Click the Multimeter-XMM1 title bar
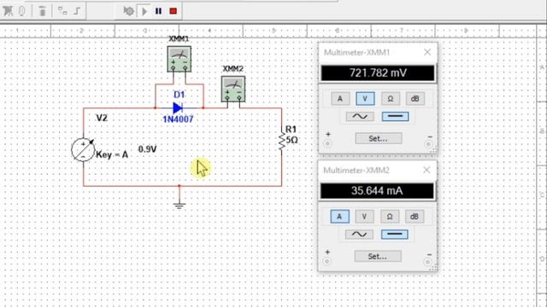 (x=378, y=52)
